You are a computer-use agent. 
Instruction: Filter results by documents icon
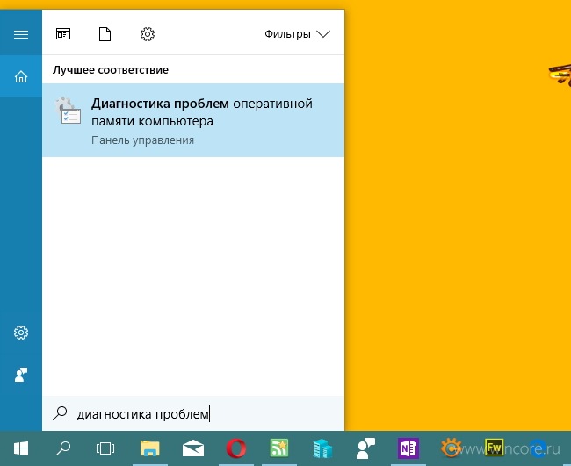[x=105, y=34]
